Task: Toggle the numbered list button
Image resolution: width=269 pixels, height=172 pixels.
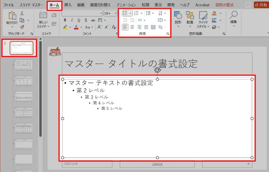Action: click(136, 13)
